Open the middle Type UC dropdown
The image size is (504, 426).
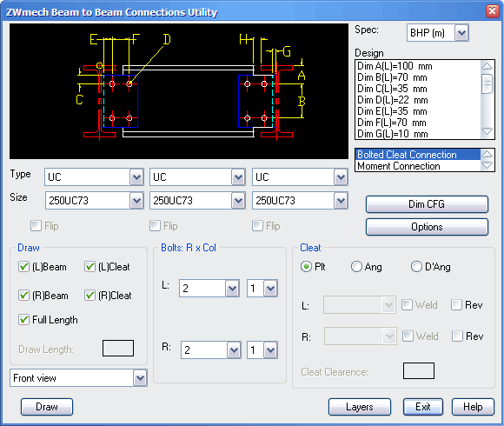click(197, 176)
